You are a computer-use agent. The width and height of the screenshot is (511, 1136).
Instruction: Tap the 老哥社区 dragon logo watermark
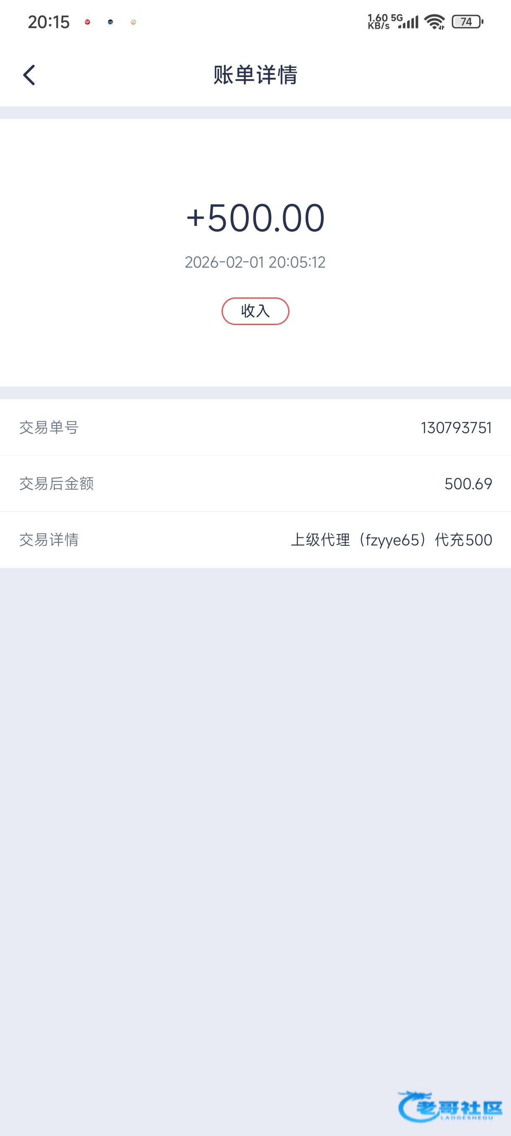(450, 1106)
